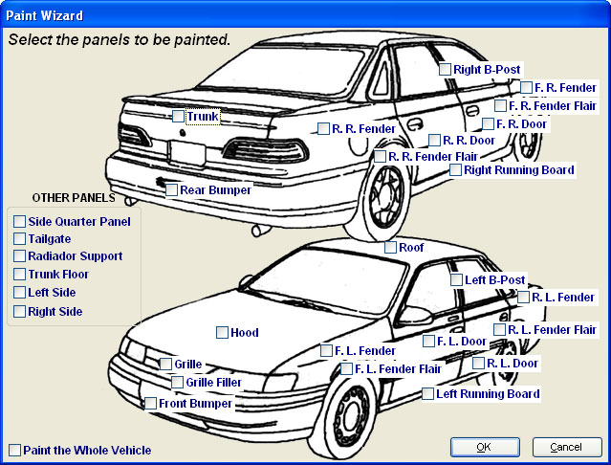Check the Trunk panel checkbox

pyautogui.click(x=179, y=116)
